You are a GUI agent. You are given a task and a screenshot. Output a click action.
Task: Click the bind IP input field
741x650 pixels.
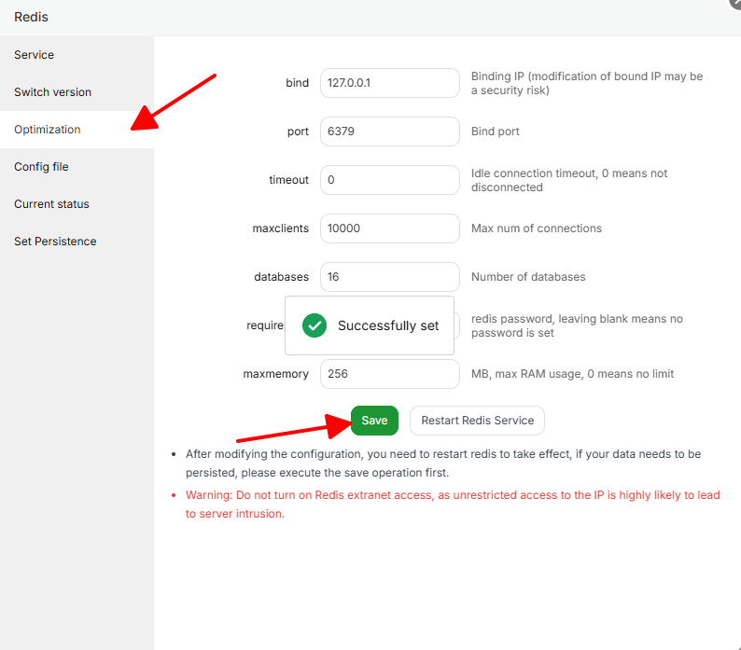click(x=389, y=83)
